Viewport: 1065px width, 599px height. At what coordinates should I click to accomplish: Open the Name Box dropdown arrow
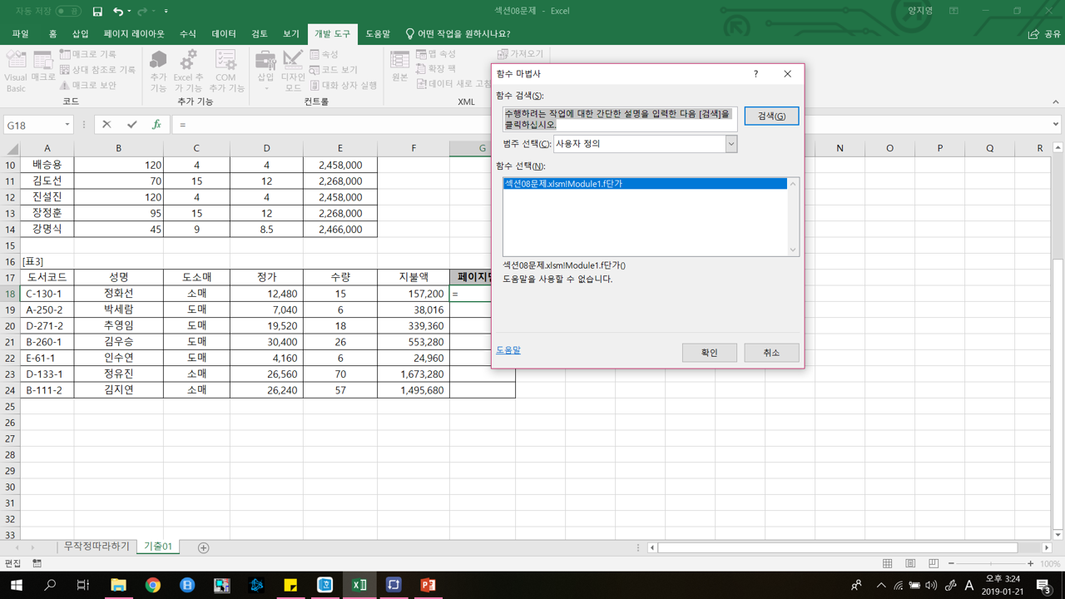coord(67,125)
